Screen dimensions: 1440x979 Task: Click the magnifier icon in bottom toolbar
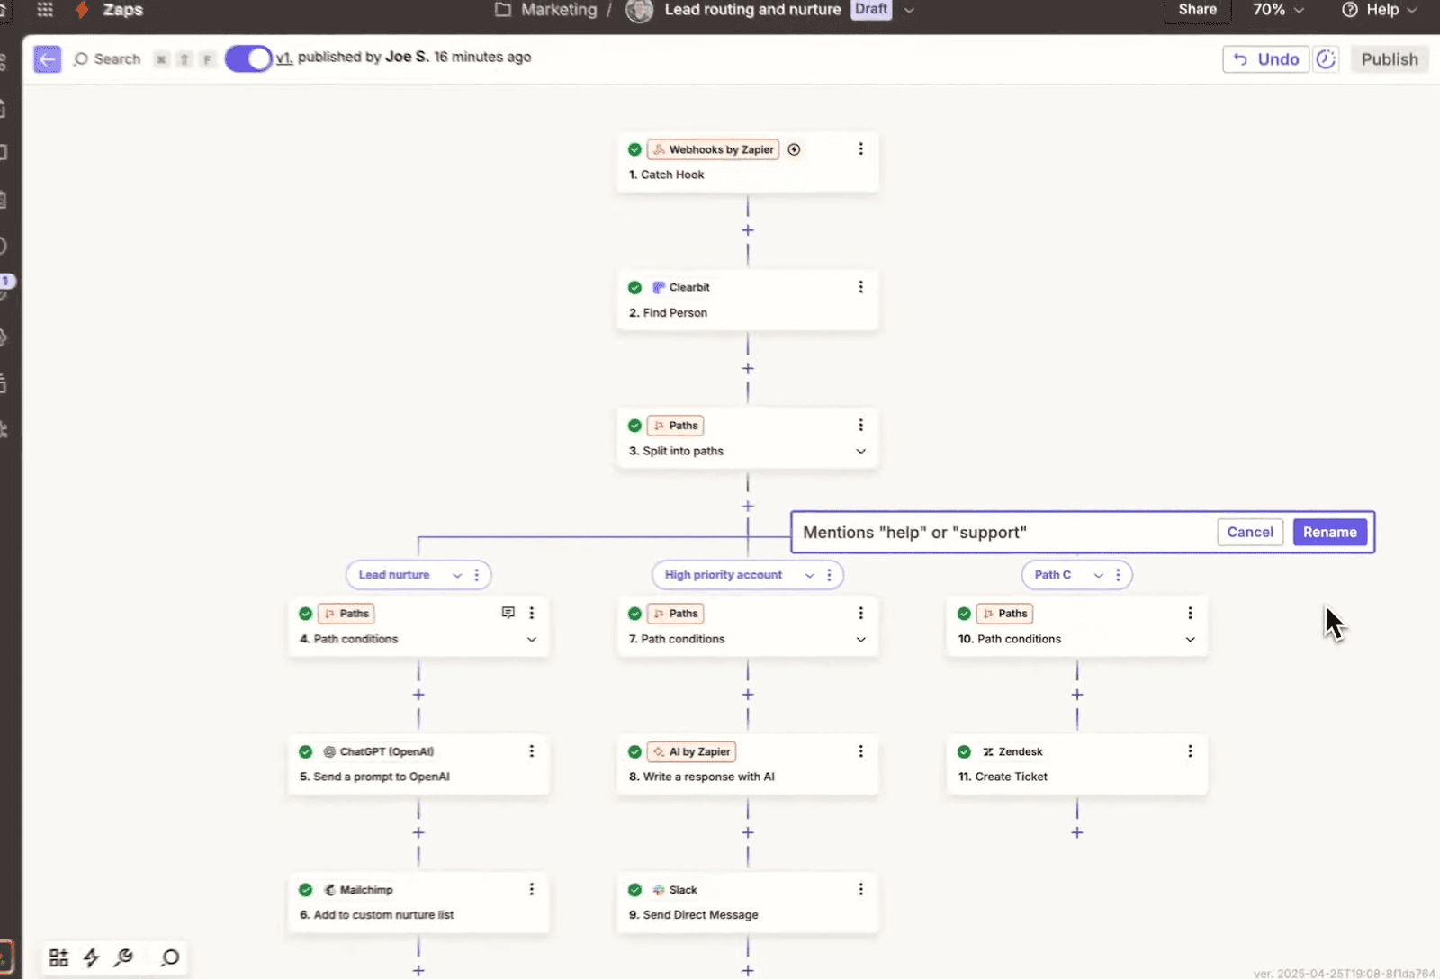click(170, 957)
